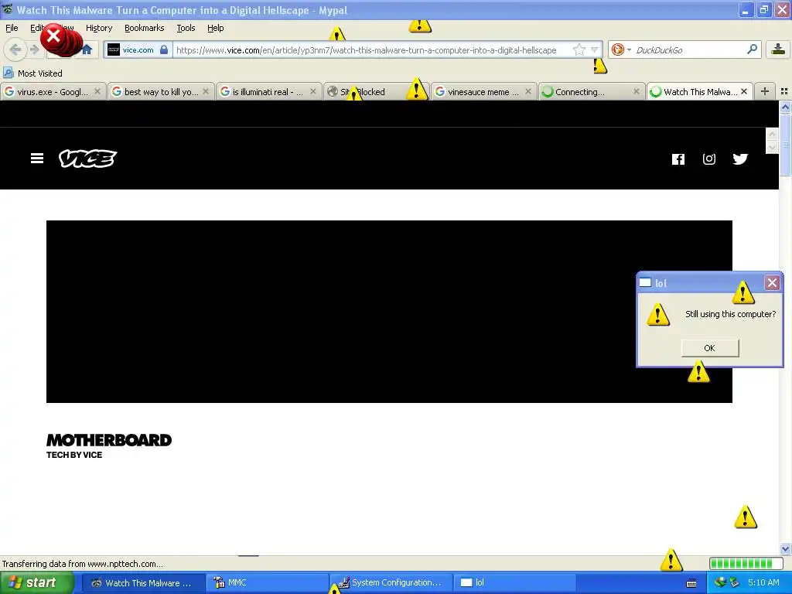Close the Watch This Malwa... tab
792x594 pixels.
tap(744, 91)
